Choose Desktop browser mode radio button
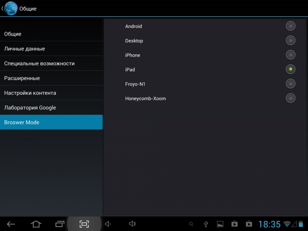308x231 pixels. (290, 40)
